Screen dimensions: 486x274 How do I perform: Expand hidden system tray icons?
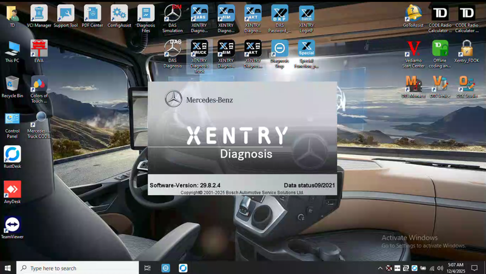tap(380, 268)
